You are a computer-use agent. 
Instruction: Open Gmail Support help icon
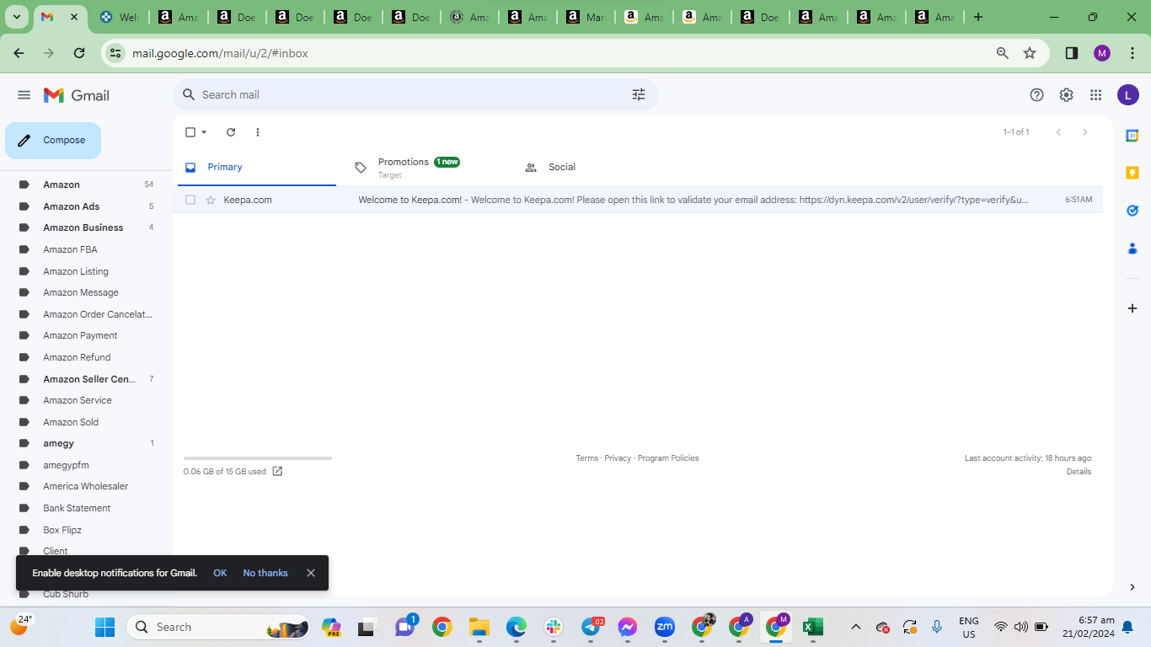(1037, 95)
